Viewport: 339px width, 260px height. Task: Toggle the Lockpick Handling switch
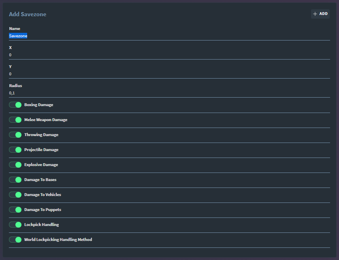click(x=15, y=225)
